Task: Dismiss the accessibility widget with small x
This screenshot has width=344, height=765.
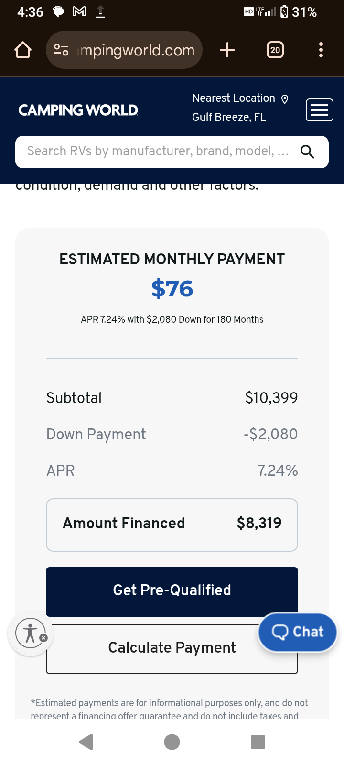Action: coord(43,638)
